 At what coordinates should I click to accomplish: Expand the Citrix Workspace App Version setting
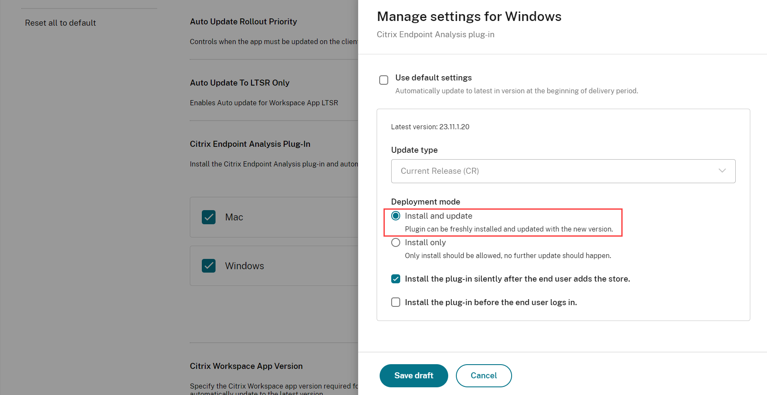tap(246, 366)
